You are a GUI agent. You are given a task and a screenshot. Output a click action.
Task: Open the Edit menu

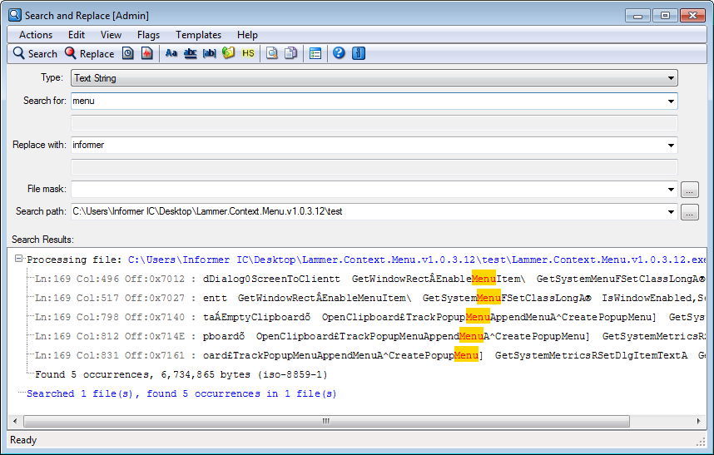(x=77, y=35)
